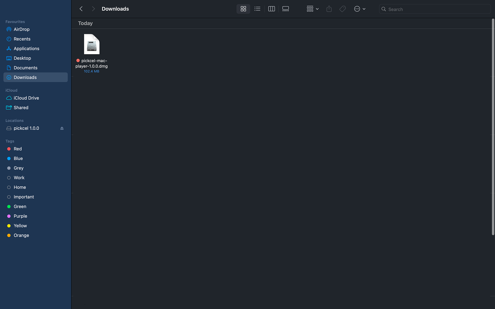
Task: Switch to list view
Action: pyautogui.click(x=257, y=9)
